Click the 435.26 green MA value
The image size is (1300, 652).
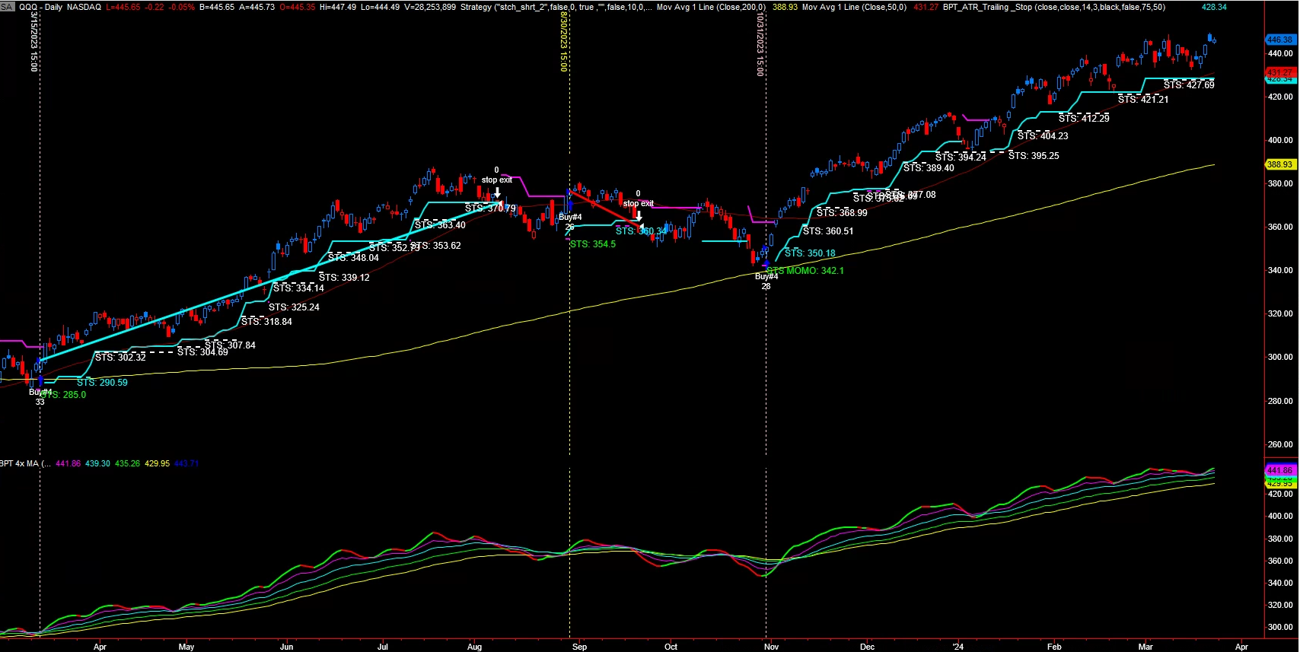coord(127,463)
